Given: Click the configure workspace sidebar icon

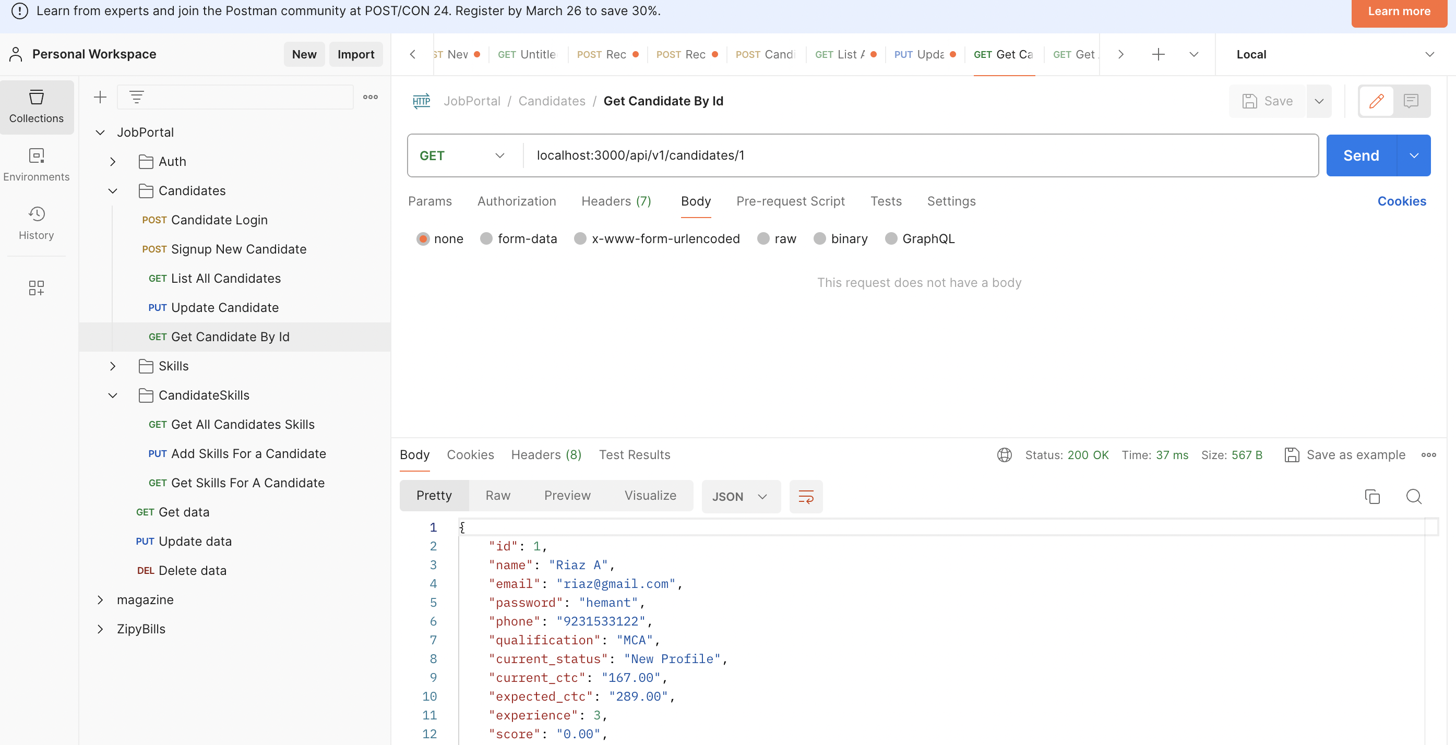Looking at the screenshot, I should point(36,287).
